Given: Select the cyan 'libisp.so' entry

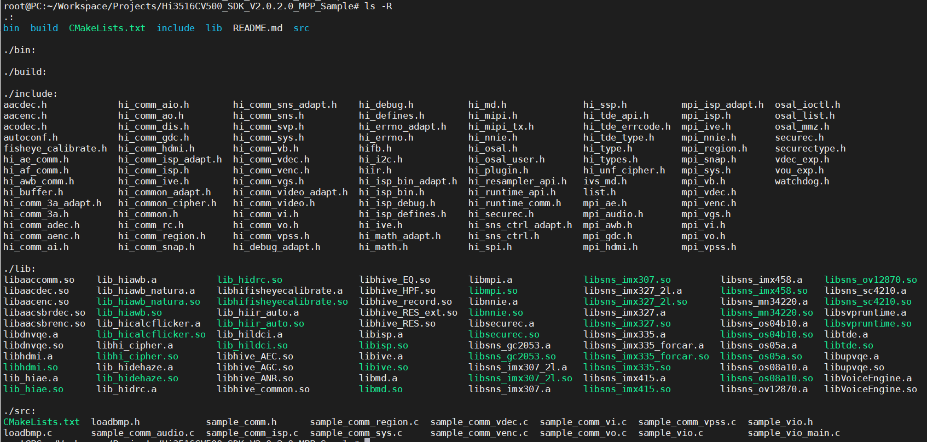Looking at the screenshot, I should pos(384,345).
